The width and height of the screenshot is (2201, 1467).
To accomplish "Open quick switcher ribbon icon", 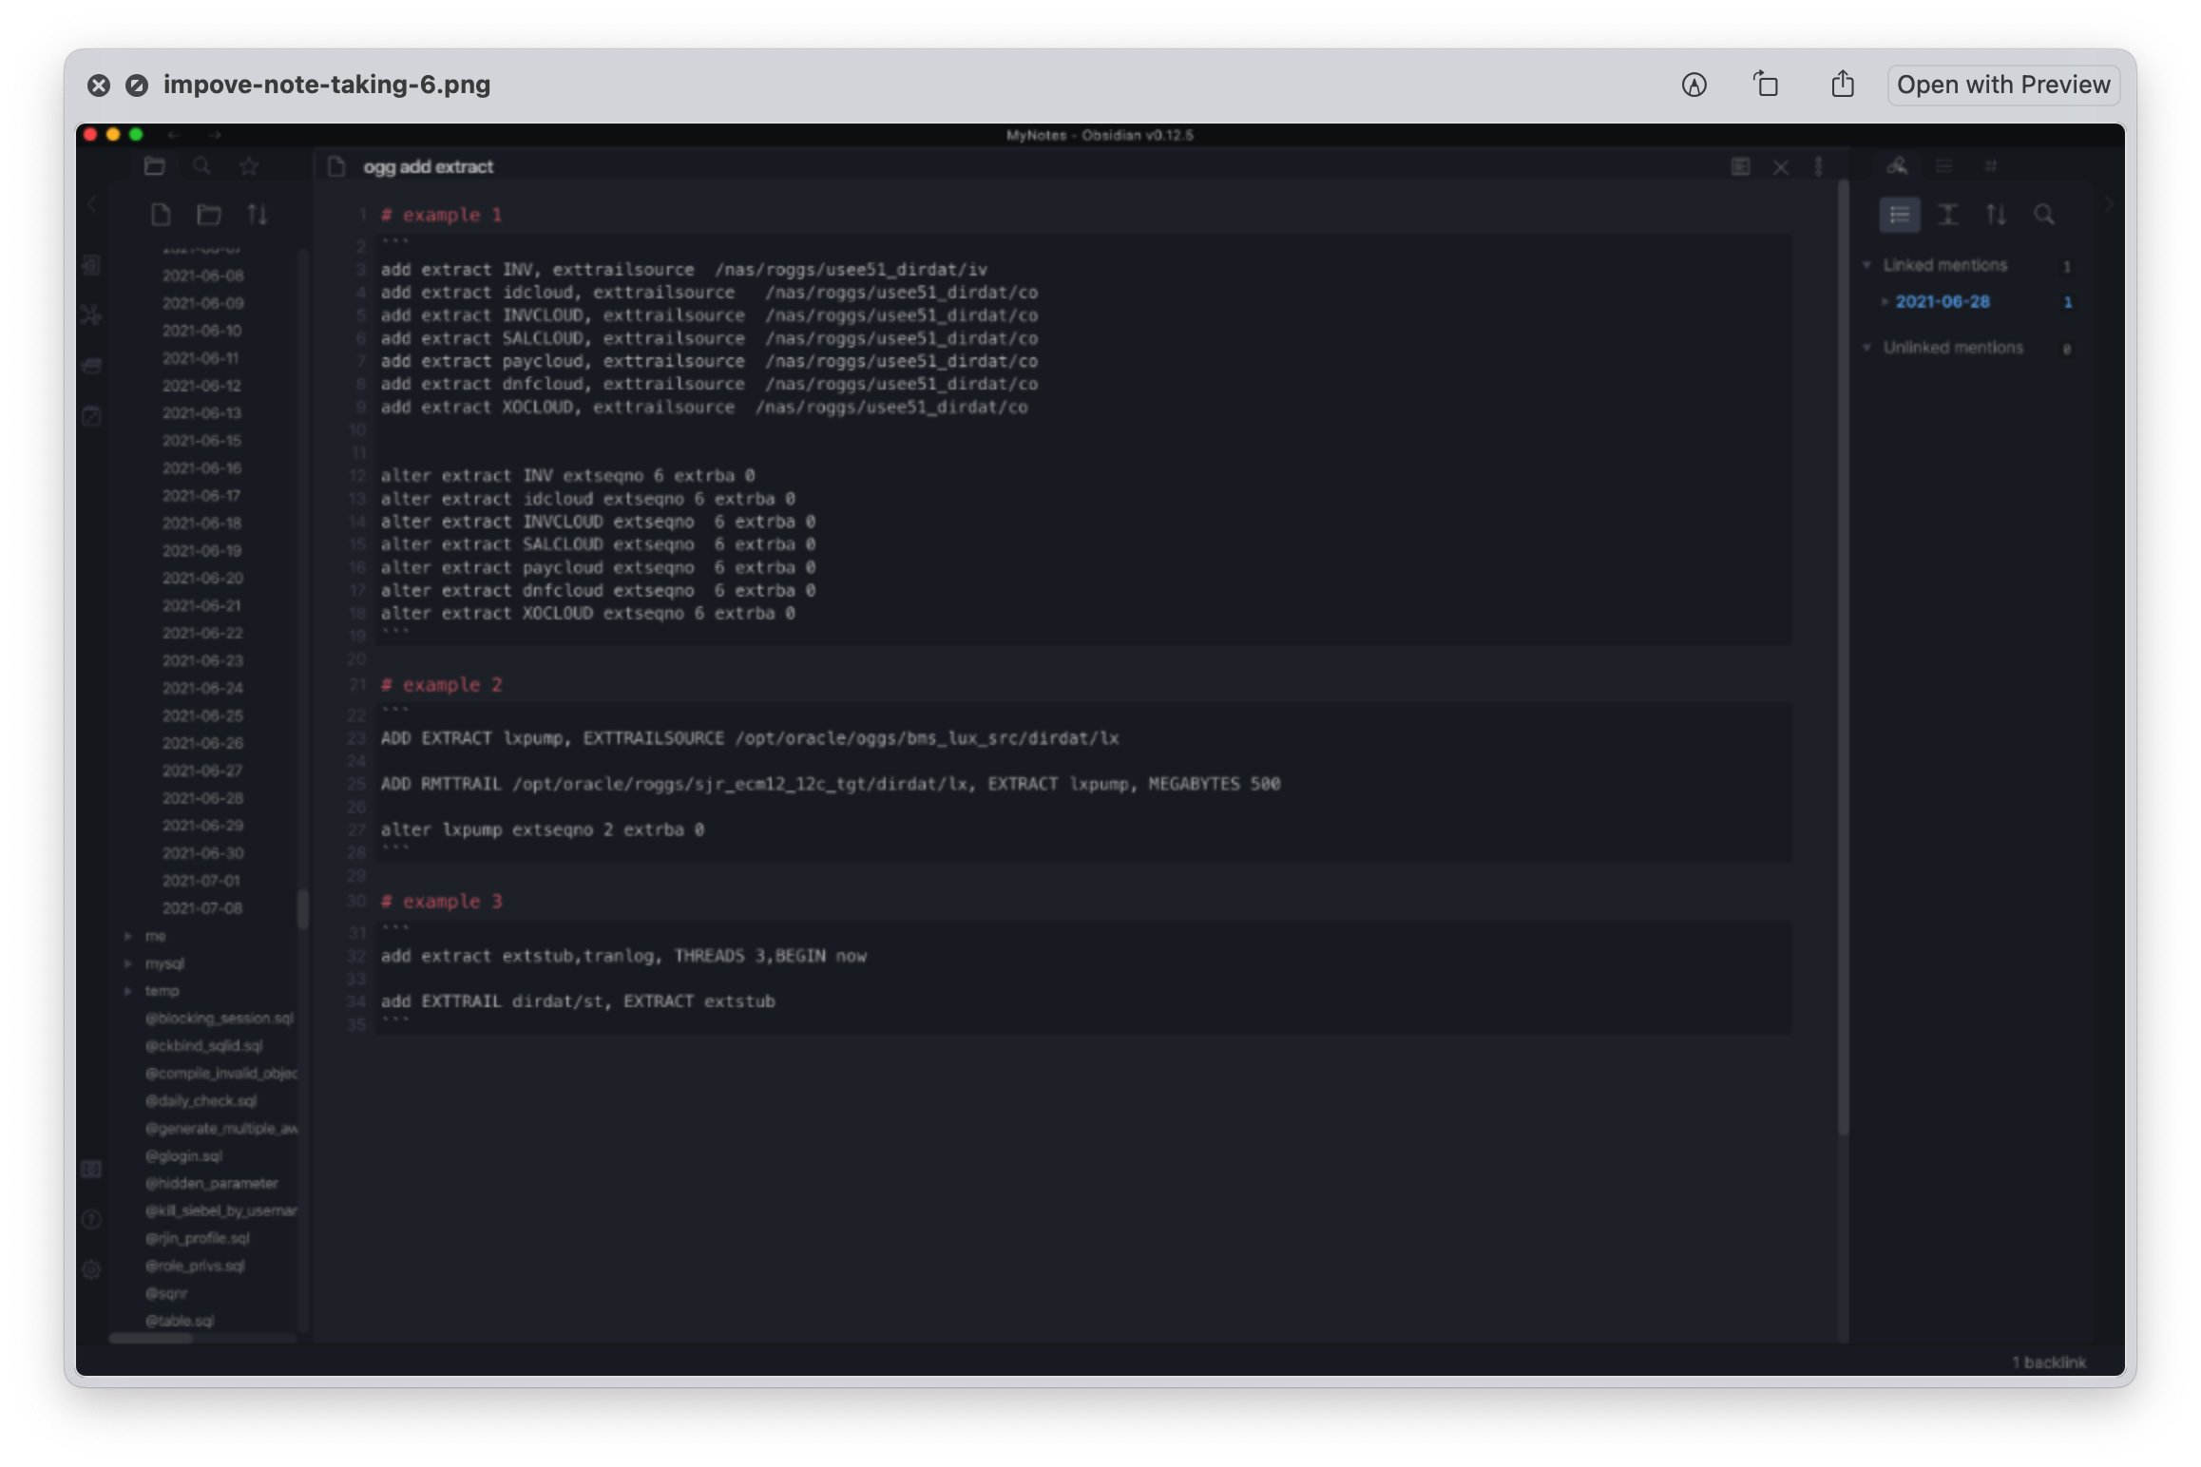I will point(91,265).
